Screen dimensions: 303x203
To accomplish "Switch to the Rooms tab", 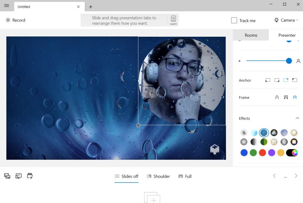I will click(251, 35).
